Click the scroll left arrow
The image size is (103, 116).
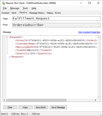(4, 100)
